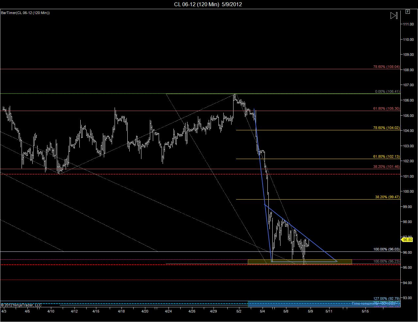Image resolution: width=418 pixels, height=322 pixels.
Task: Select the 100.00% (95.23) extension label
Action: click(x=386, y=261)
